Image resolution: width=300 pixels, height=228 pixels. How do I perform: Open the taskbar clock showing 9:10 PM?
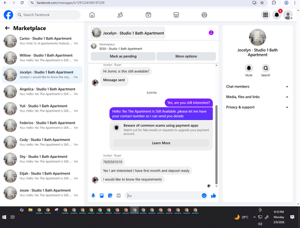[x=279, y=217]
